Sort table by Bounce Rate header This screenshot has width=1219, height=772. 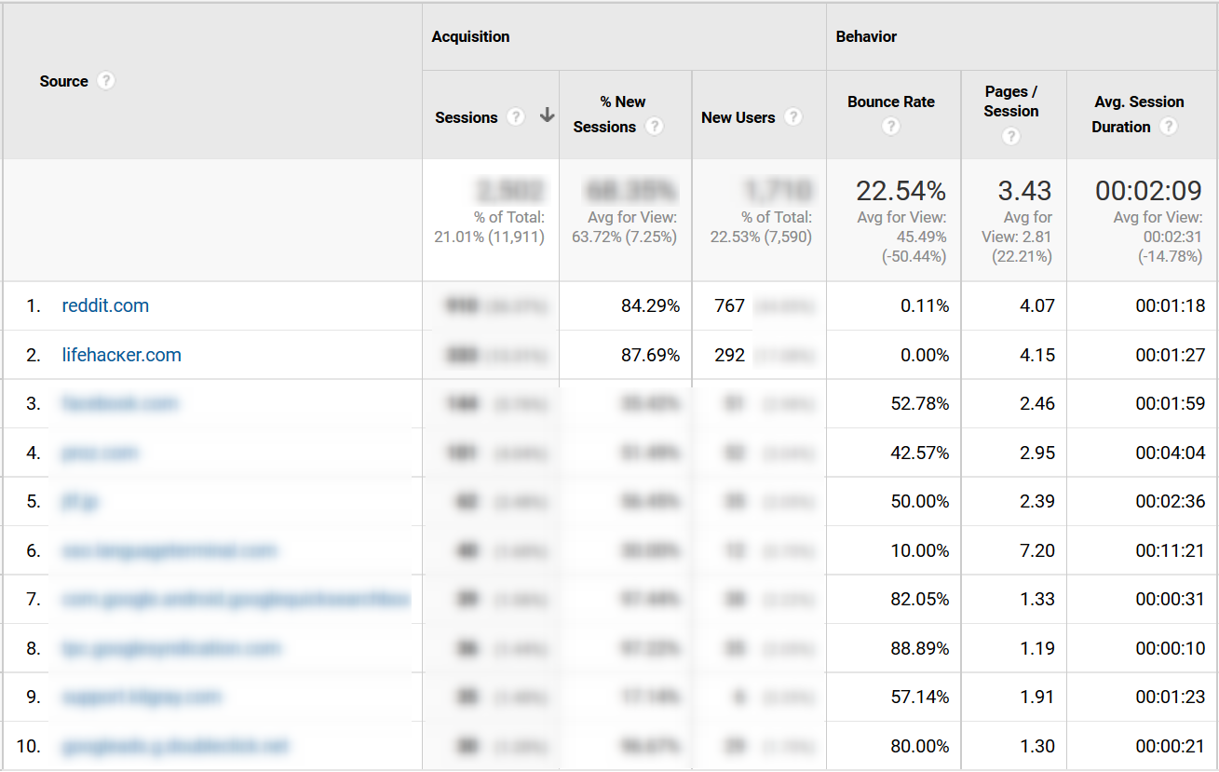click(891, 102)
